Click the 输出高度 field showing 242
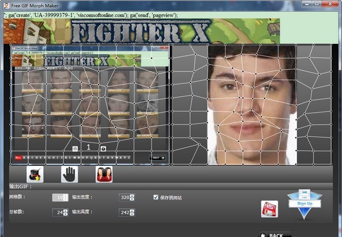 (x=124, y=213)
